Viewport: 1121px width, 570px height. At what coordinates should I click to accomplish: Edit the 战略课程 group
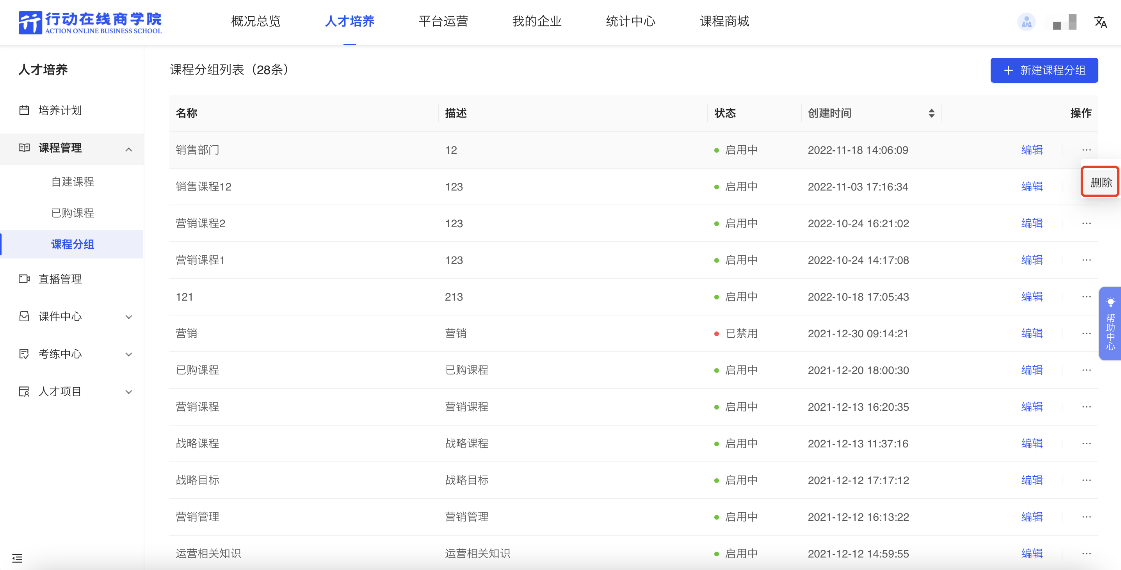click(1032, 444)
